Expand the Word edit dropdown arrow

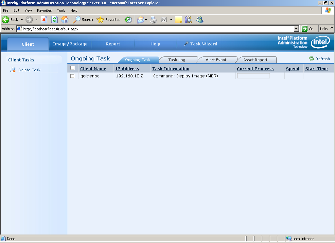coord(171,20)
